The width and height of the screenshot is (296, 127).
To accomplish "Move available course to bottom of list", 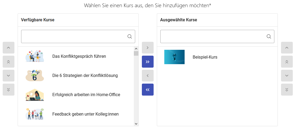I will point(8,90).
